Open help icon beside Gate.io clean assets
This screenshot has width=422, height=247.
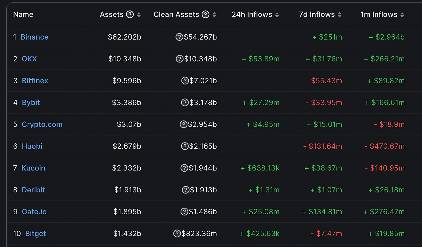click(184, 212)
